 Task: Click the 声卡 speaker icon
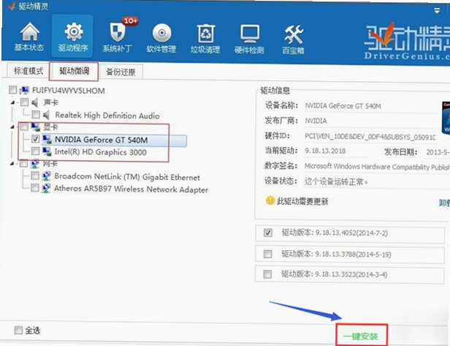coord(35,102)
